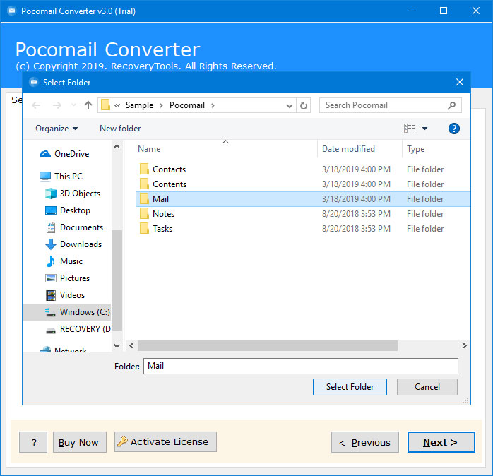This screenshot has width=493, height=476.
Task: Open the view options dropdown arrow
Action: click(x=424, y=129)
